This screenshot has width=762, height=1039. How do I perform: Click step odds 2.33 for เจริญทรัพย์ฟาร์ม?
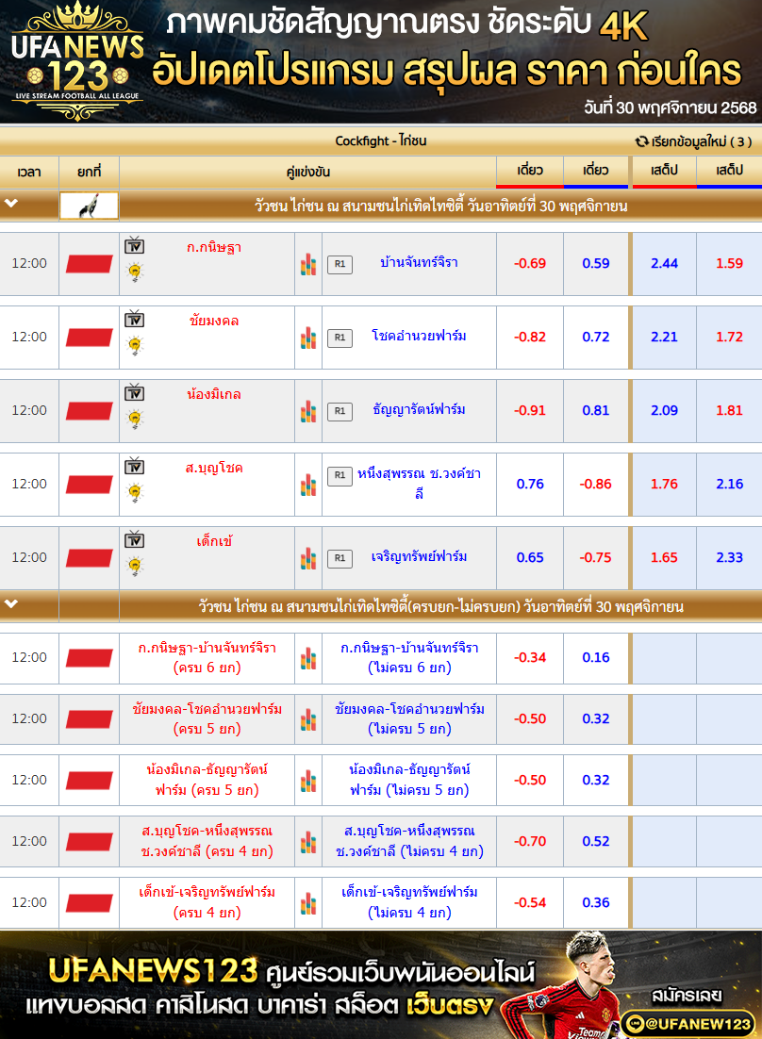pyautogui.click(x=729, y=557)
